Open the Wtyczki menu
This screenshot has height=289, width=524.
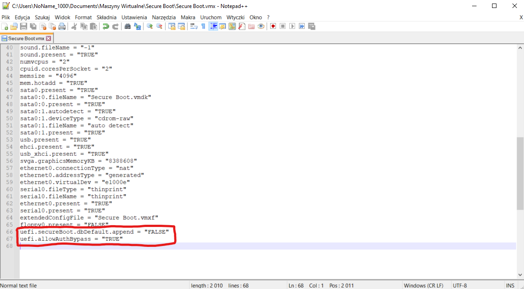[x=235, y=17]
